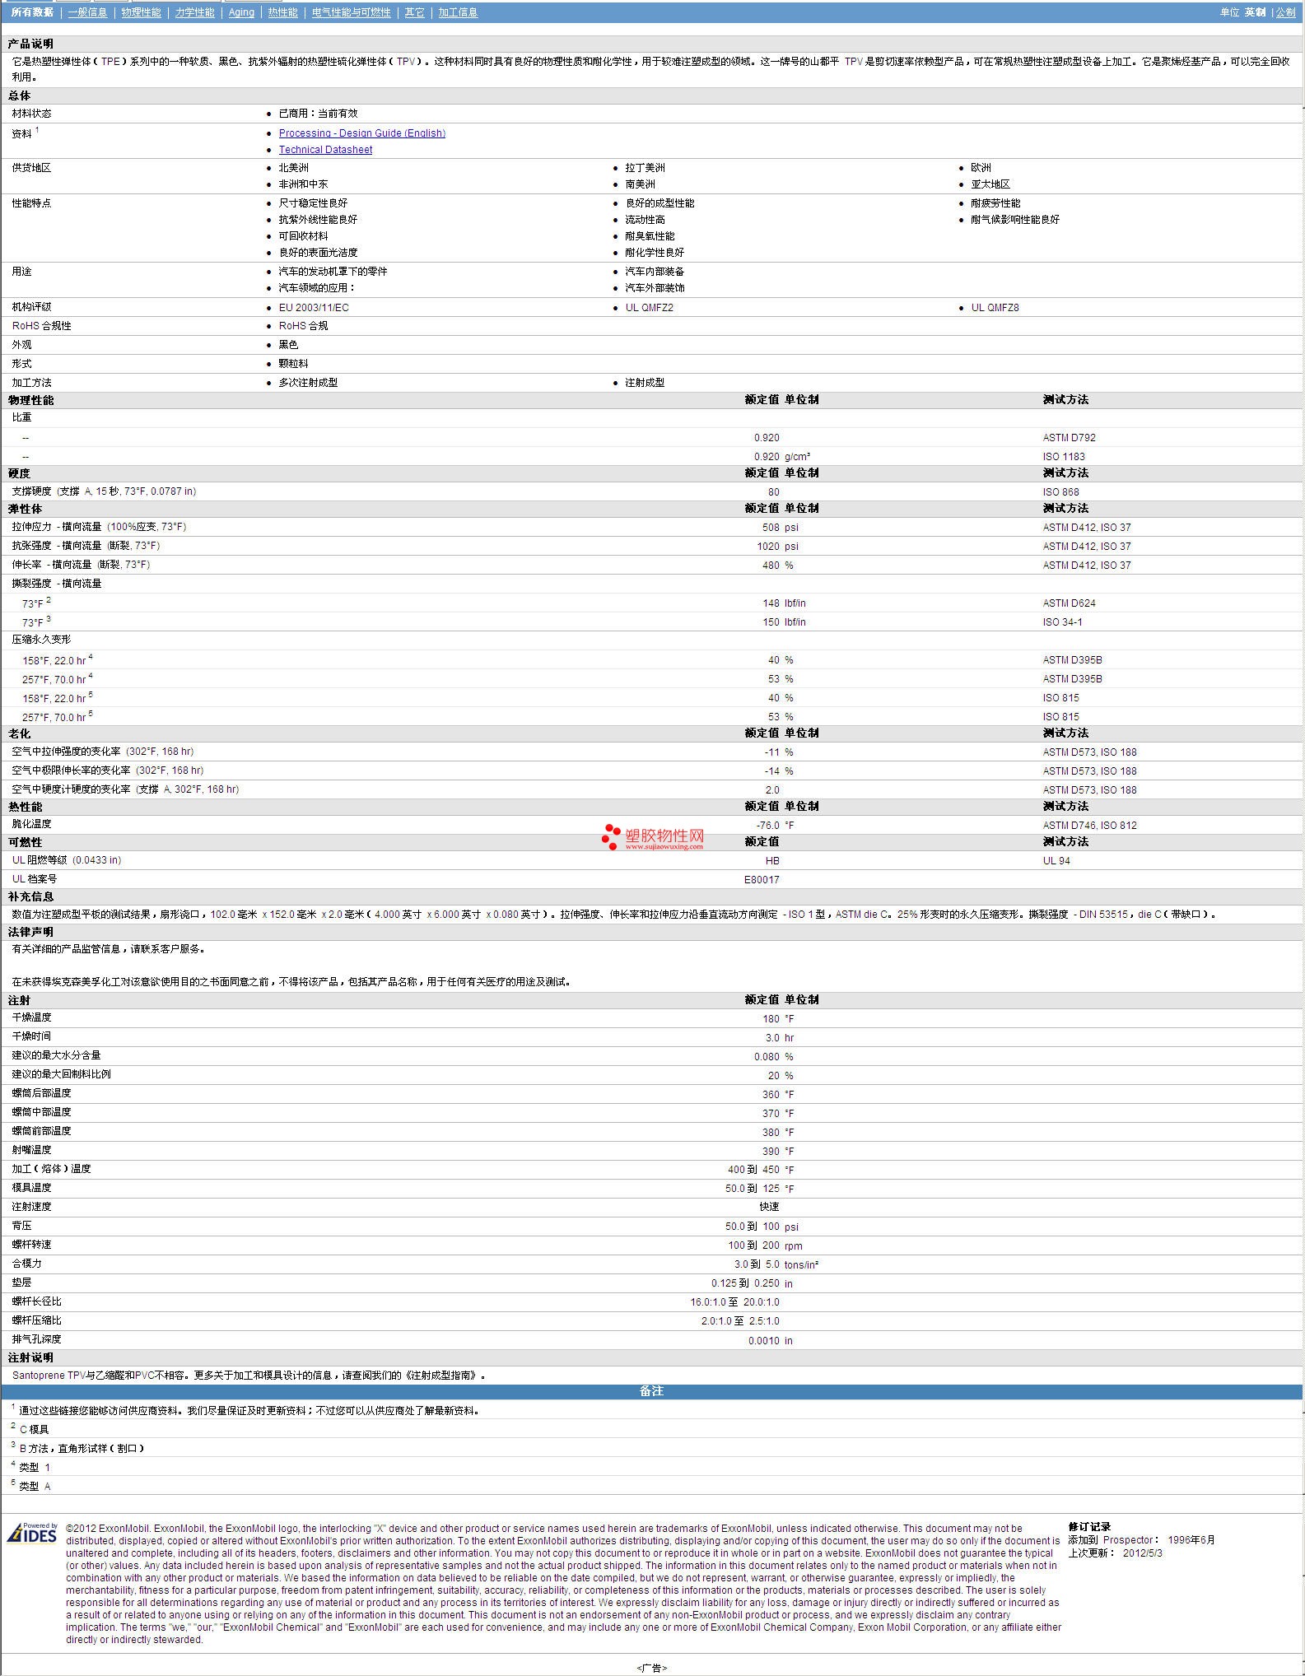Click the RoHS 合规 value
The image size is (1305, 1676).
pos(303,326)
